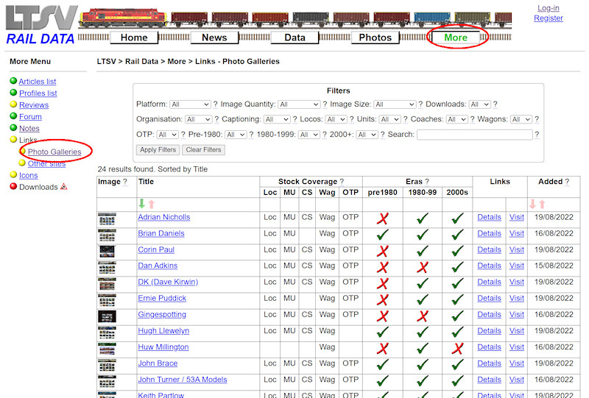Open the Adrian Nicholls gallery link

click(x=163, y=217)
